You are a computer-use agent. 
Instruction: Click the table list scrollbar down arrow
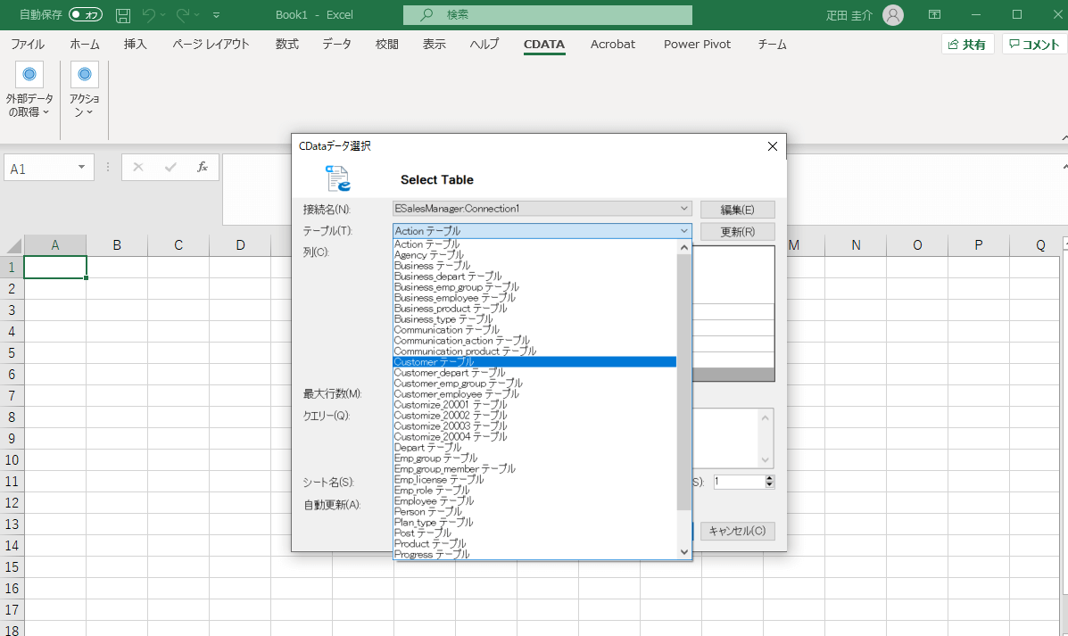click(684, 552)
